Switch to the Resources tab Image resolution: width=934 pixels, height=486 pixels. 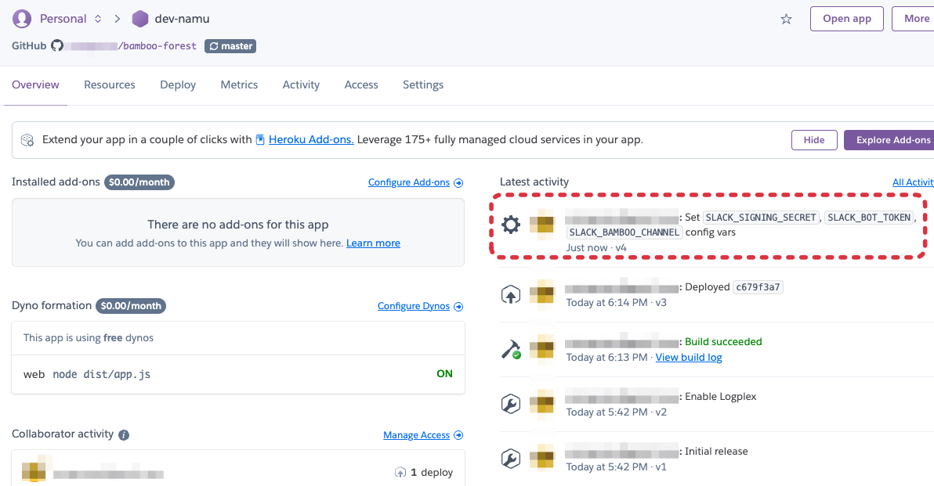point(110,85)
